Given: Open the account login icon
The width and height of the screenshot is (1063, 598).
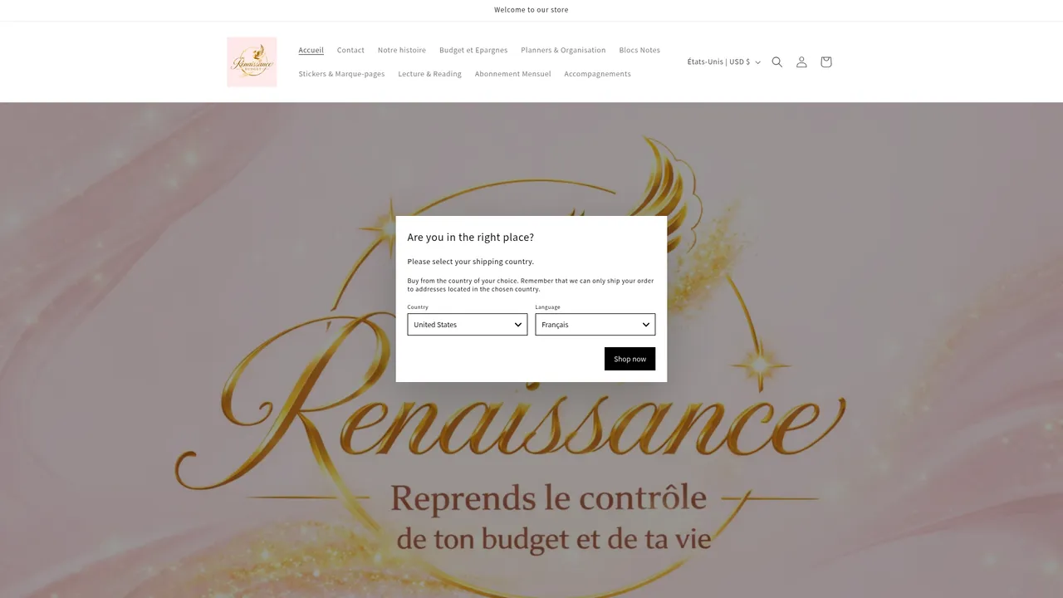Looking at the screenshot, I should click(x=801, y=62).
